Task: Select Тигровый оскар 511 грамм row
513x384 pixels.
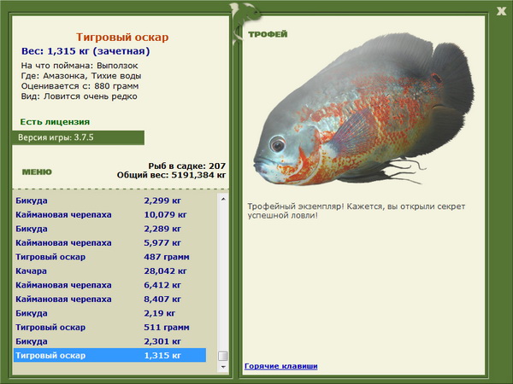Action: click(x=110, y=327)
